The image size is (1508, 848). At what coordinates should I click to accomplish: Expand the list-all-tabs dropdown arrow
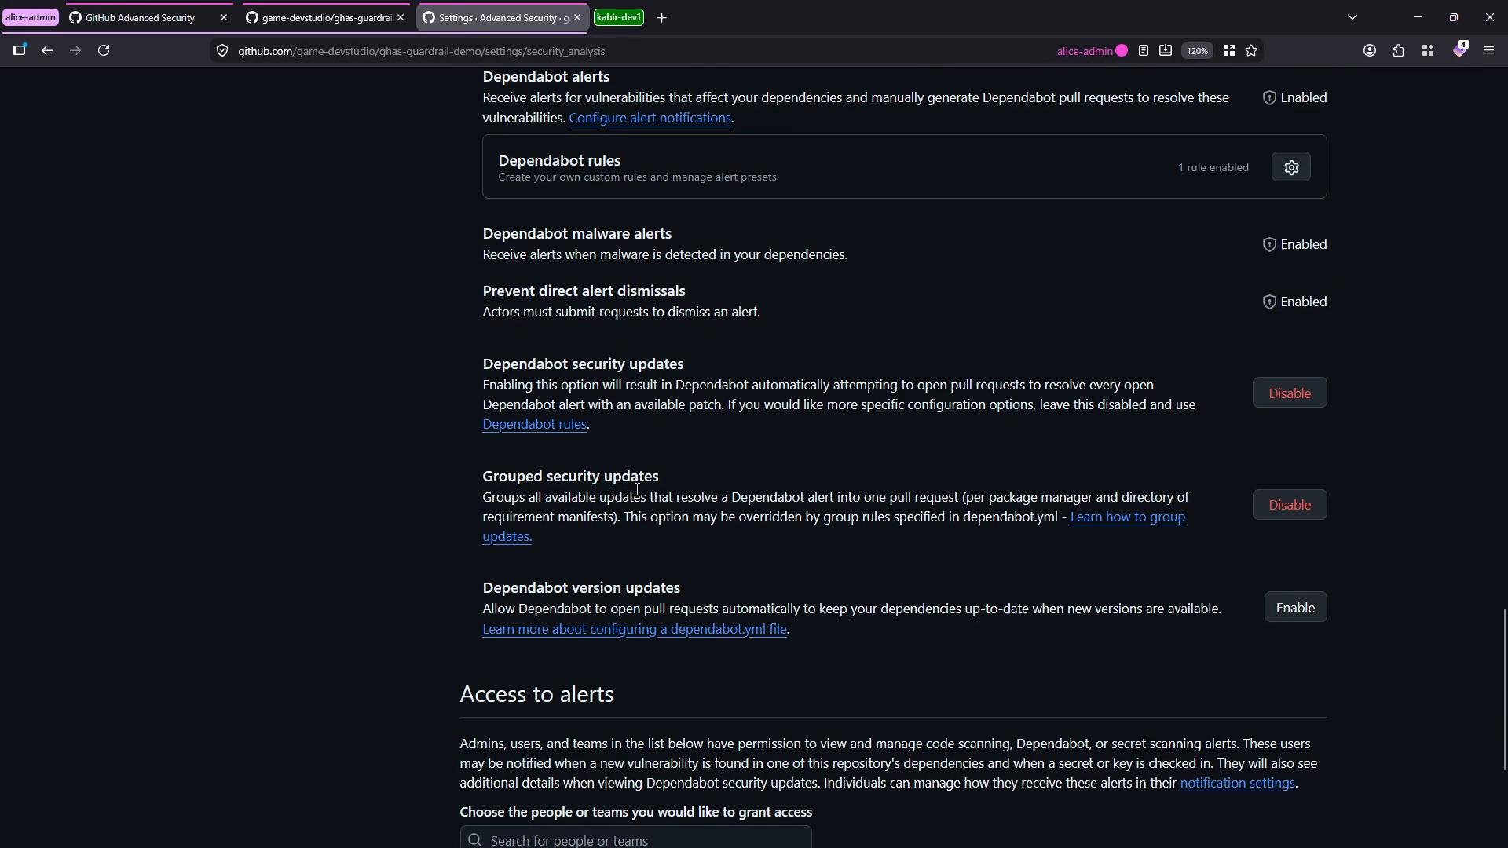[x=1352, y=17]
